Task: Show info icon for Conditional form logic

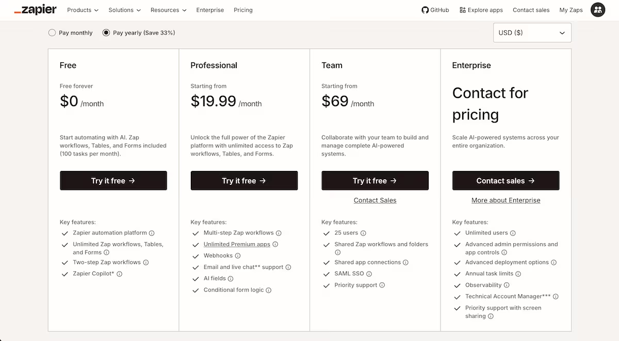Action: (269, 291)
